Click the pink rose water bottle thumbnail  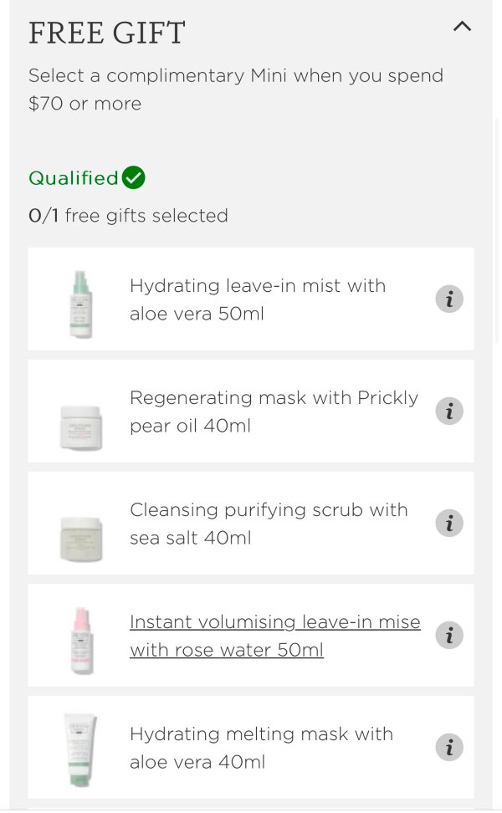[x=81, y=641]
